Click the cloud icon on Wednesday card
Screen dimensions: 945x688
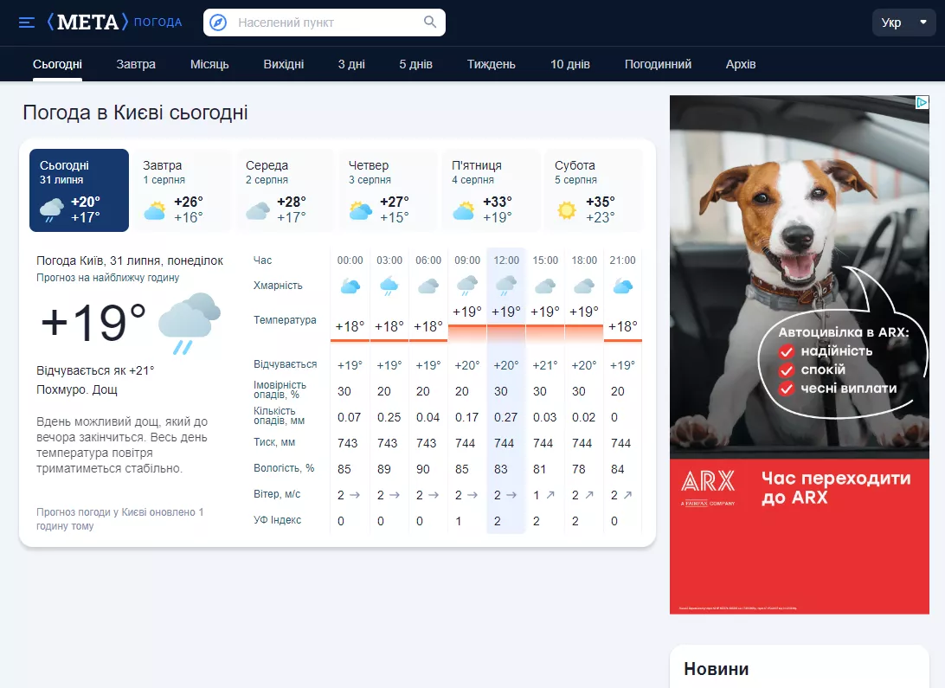point(258,211)
